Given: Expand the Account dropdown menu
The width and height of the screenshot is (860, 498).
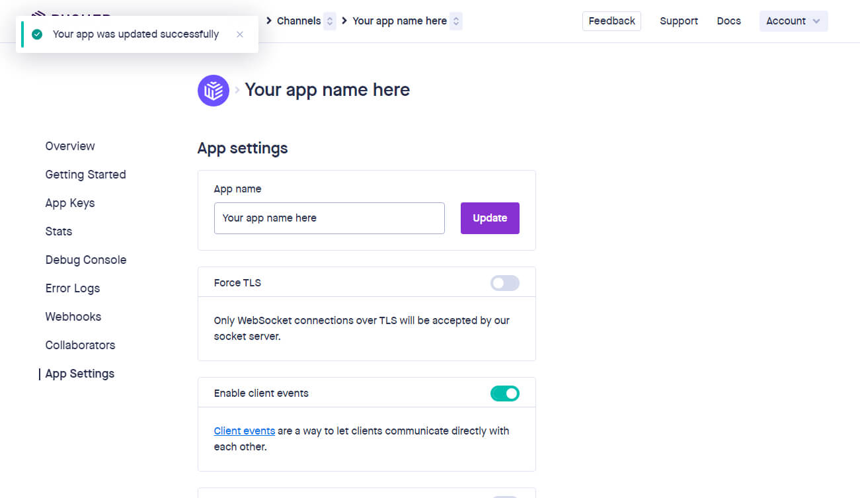Looking at the screenshot, I should click(793, 21).
